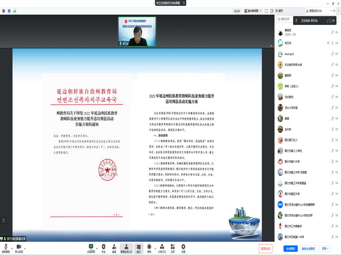Image resolution: width=341 pixels, height=255 pixels.
Task: Click the 43:36 meeting timer
Action: (237, 11)
